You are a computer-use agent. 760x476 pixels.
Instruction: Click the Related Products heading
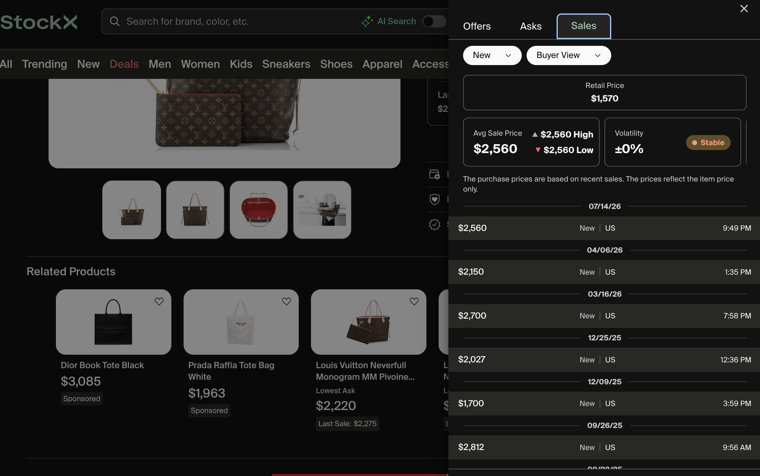pyautogui.click(x=71, y=271)
